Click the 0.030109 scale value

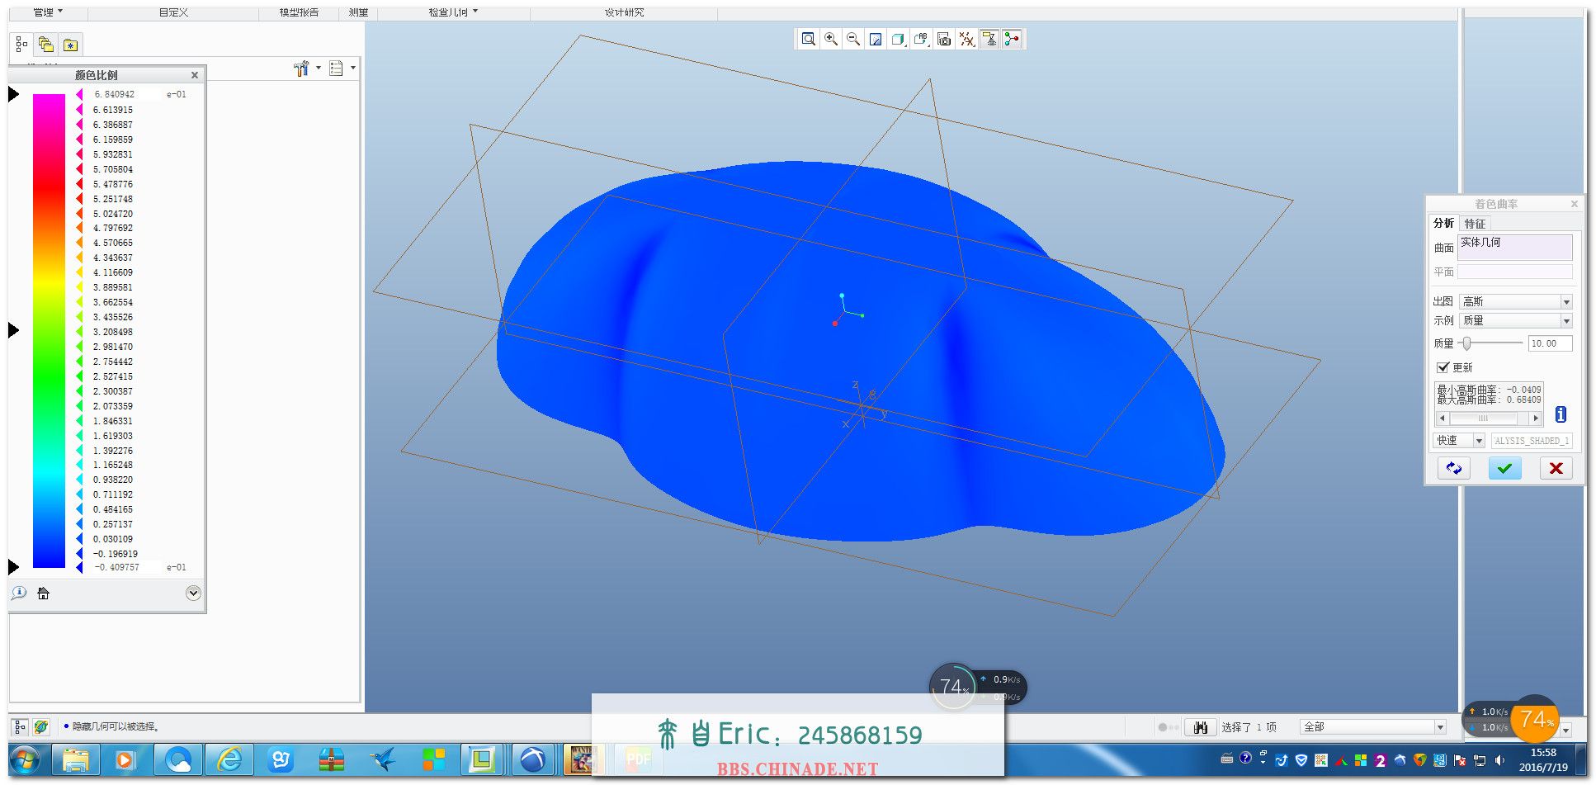pyautogui.click(x=113, y=539)
